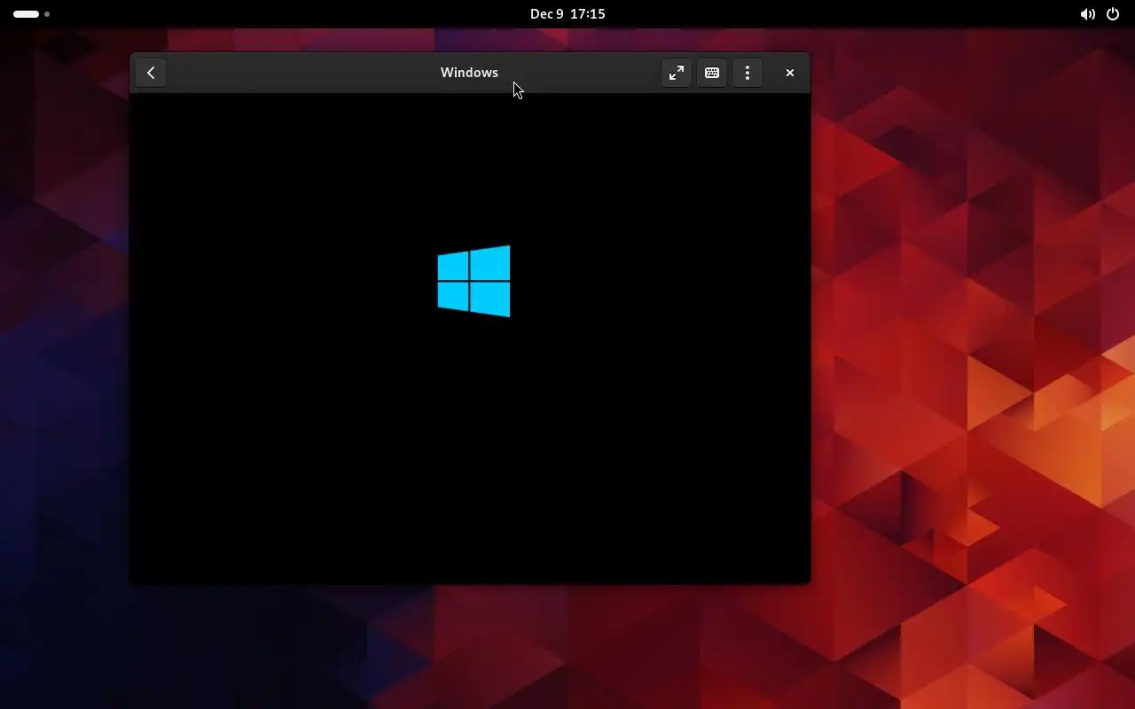Open the clock and calendar showing Dec 9 17:15
The height and width of the screenshot is (709, 1135).
tap(567, 14)
